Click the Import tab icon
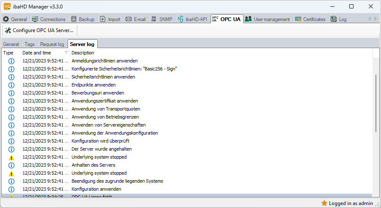381x208 pixels. pyautogui.click(x=103, y=19)
